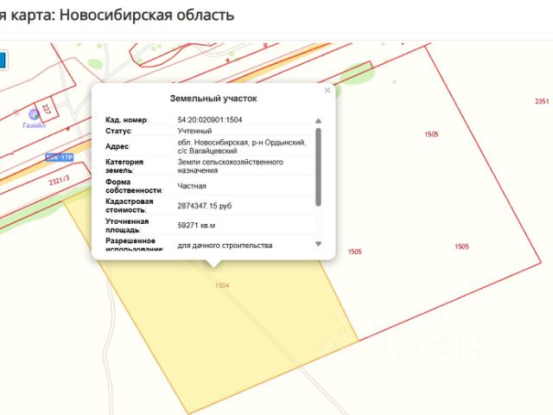Screen dimensions: 553x415
Task: Click the Газойл gas station marker
Action: pyautogui.click(x=34, y=114)
